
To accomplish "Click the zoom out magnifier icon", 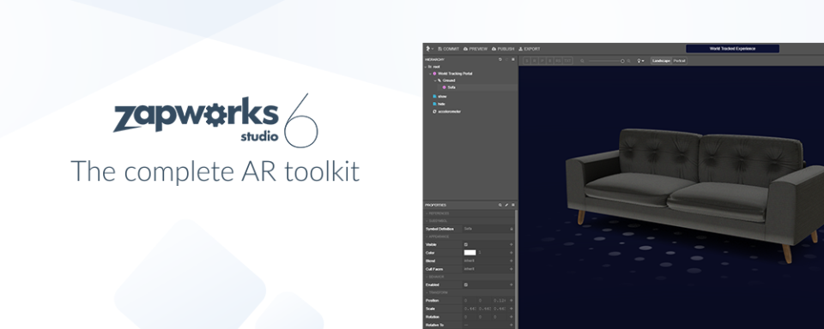I will coord(582,61).
